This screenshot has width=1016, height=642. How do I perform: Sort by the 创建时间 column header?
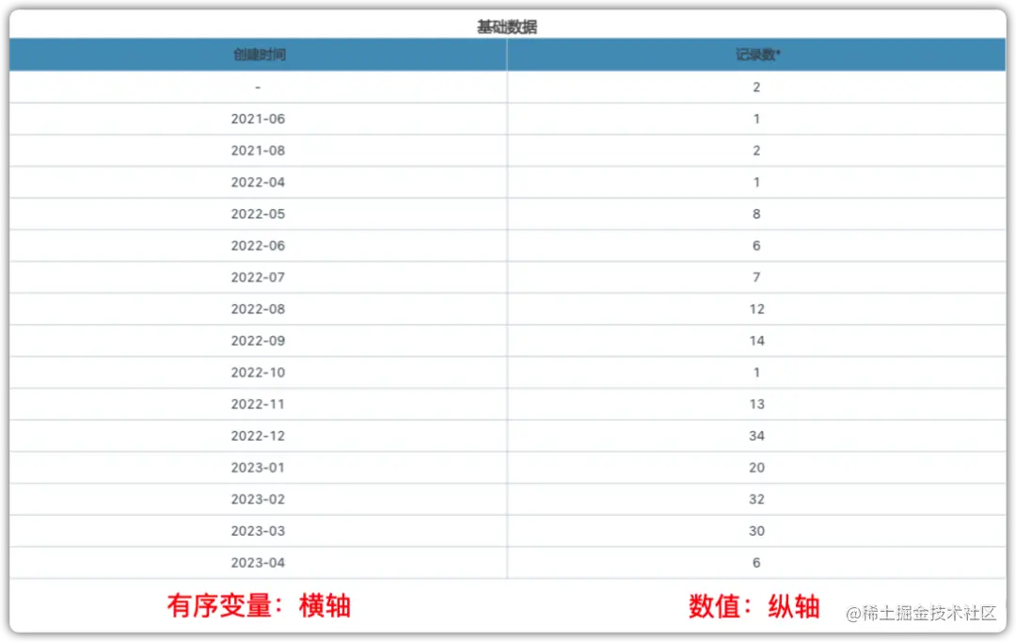(x=257, y=55)
